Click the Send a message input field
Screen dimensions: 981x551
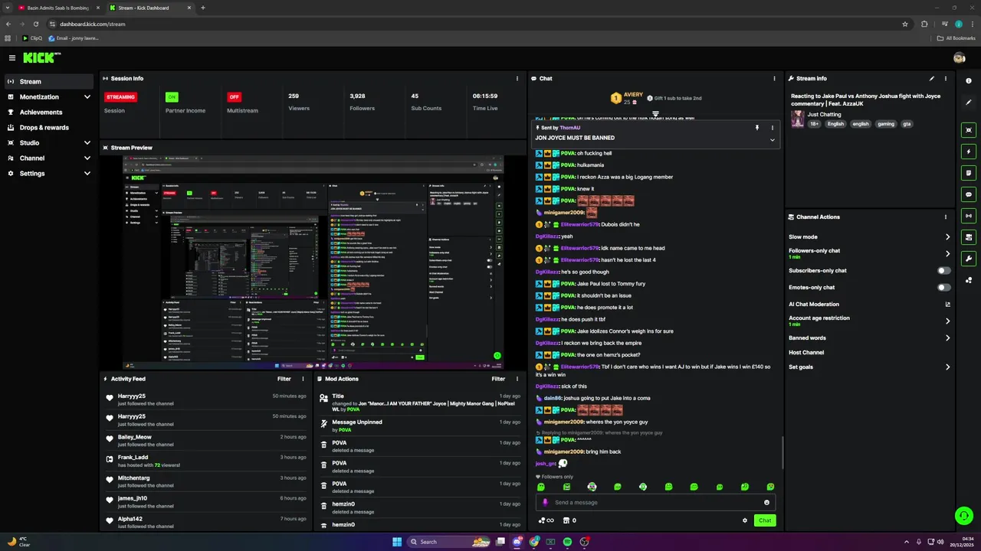click(x=655, y=503)
